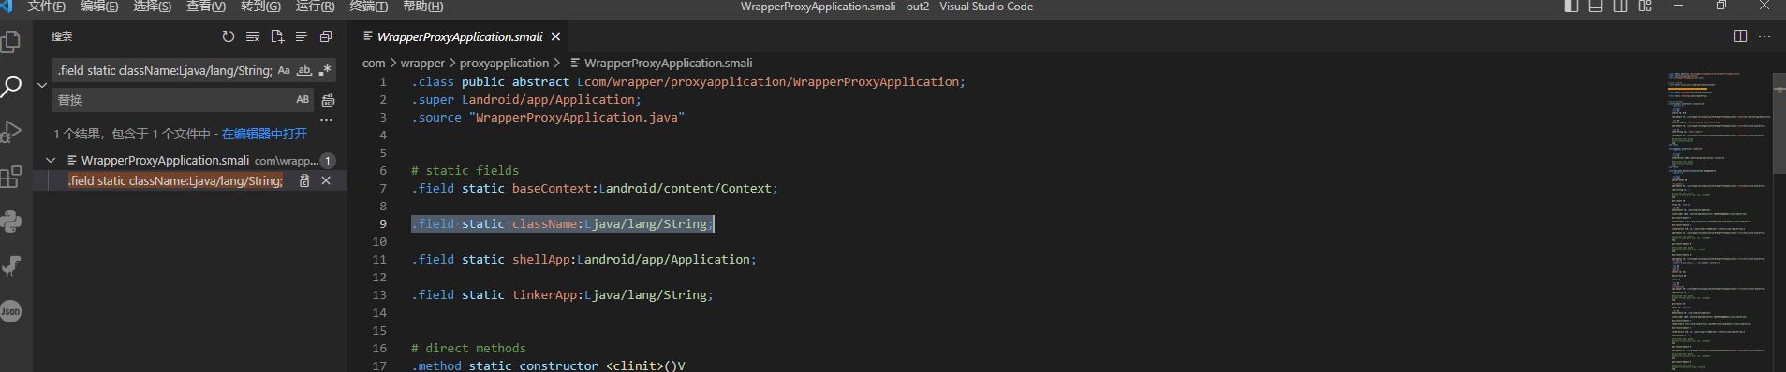Open the 帮助(H) menu
Screen dimensions: 1786x372
423,7
